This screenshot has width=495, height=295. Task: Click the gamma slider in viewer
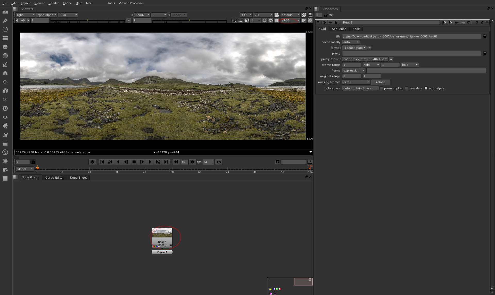(x=189, y=20)
